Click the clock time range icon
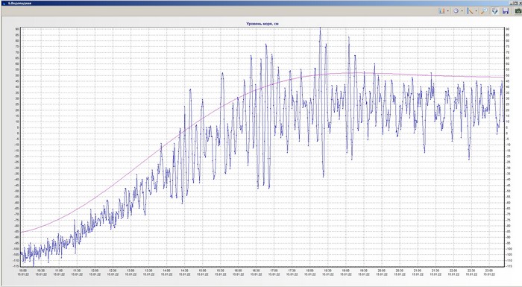Screen dimensions: 522x287 click(x=456, y=11)
